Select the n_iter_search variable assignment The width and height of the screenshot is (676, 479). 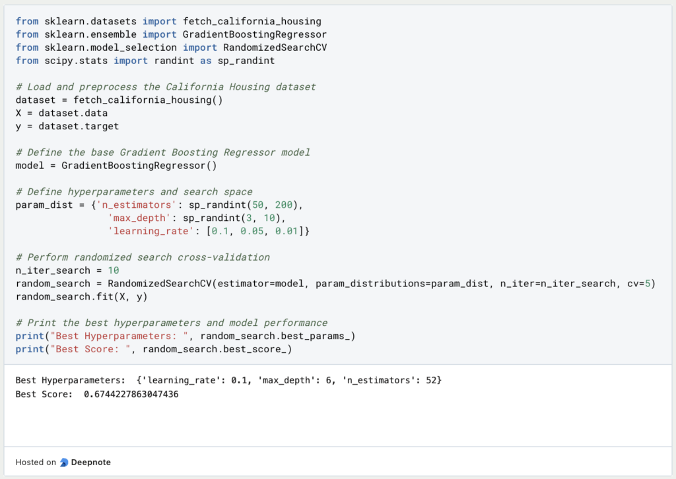click(x=66, y=270)
